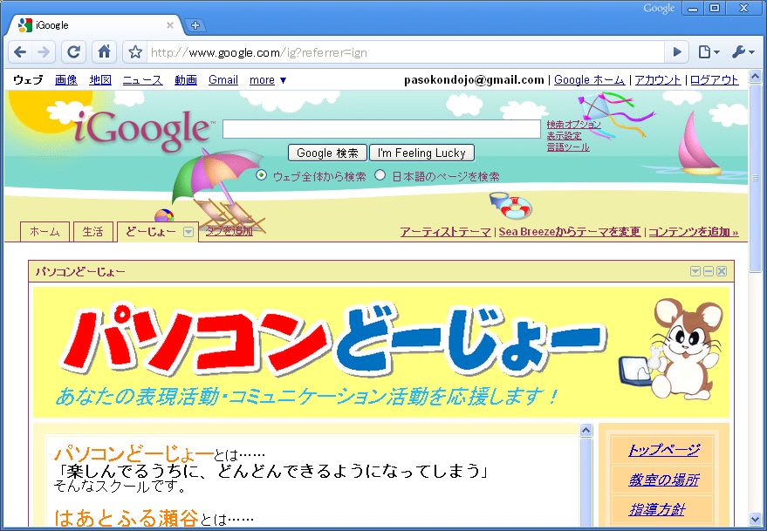Switch to the 生活 tab
This screenshot has height=531, width=767.
(93, 232)
